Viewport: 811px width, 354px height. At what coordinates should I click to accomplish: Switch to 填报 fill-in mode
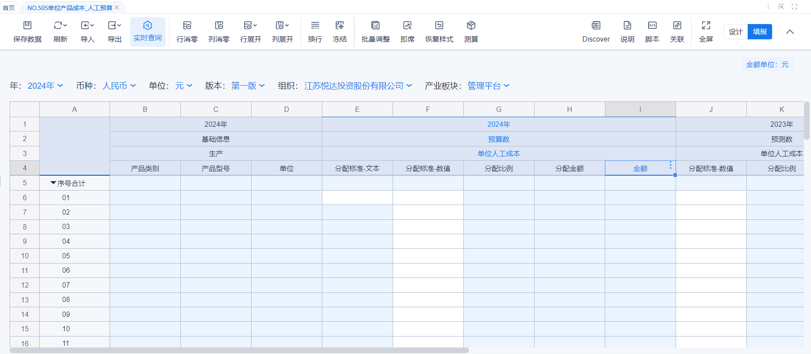(x=759, y=32)
